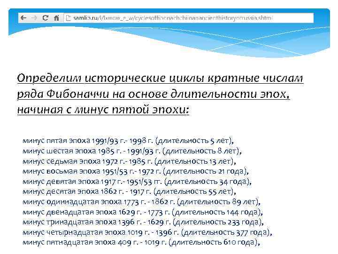Select the 'минус четырнадцатая эпоха 1019 г.' line
Viewport: 338px width, 254px height.
(147, 232)
